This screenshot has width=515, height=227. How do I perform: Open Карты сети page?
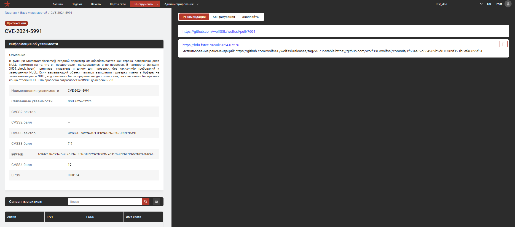pyautogui.click(x=118, y=4)
